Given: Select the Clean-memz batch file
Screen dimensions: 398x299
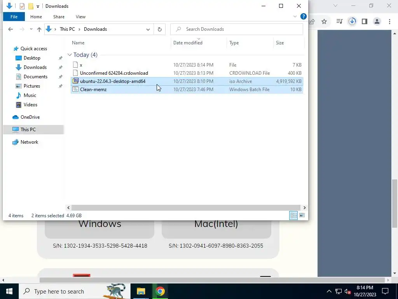Looking at the screenshot, I should [x=187, y=90].
